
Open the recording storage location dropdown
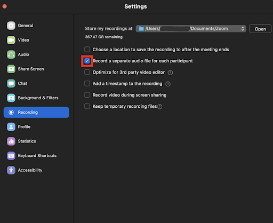point(191,29)
